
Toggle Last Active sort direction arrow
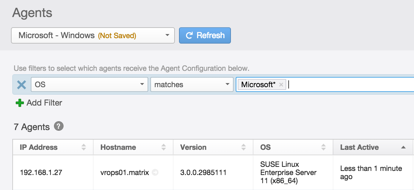(x=403, y=147)
